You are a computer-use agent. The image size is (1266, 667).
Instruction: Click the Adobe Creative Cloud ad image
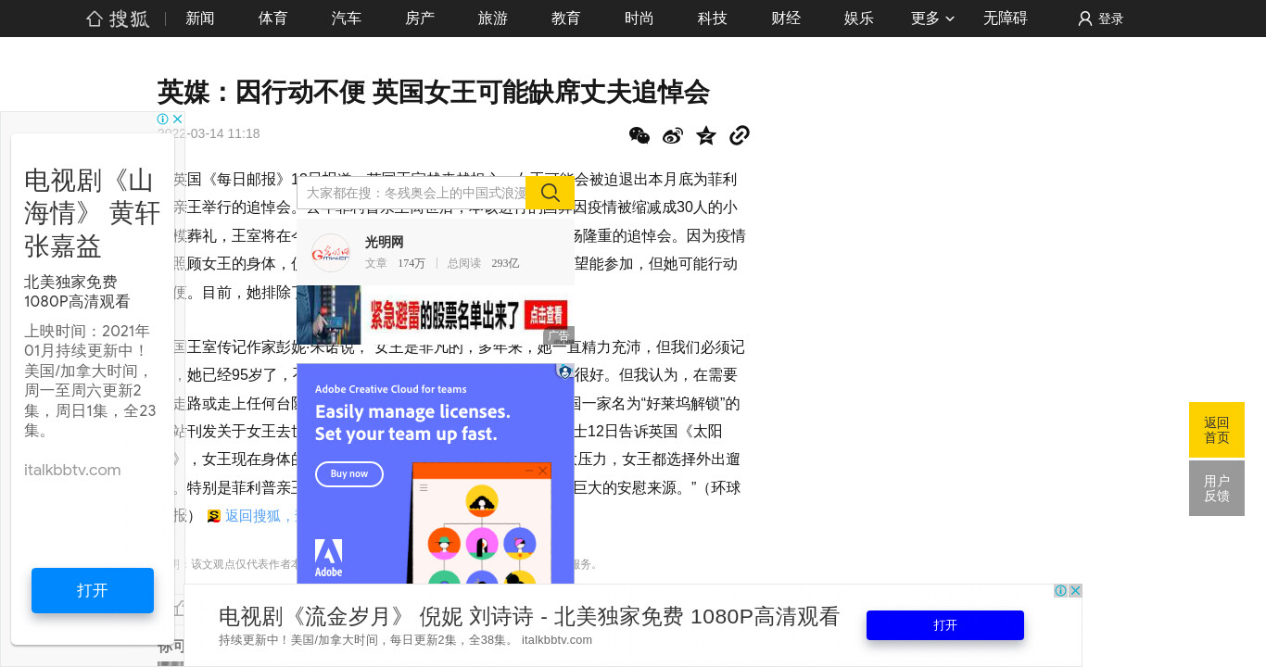(436, 473)
